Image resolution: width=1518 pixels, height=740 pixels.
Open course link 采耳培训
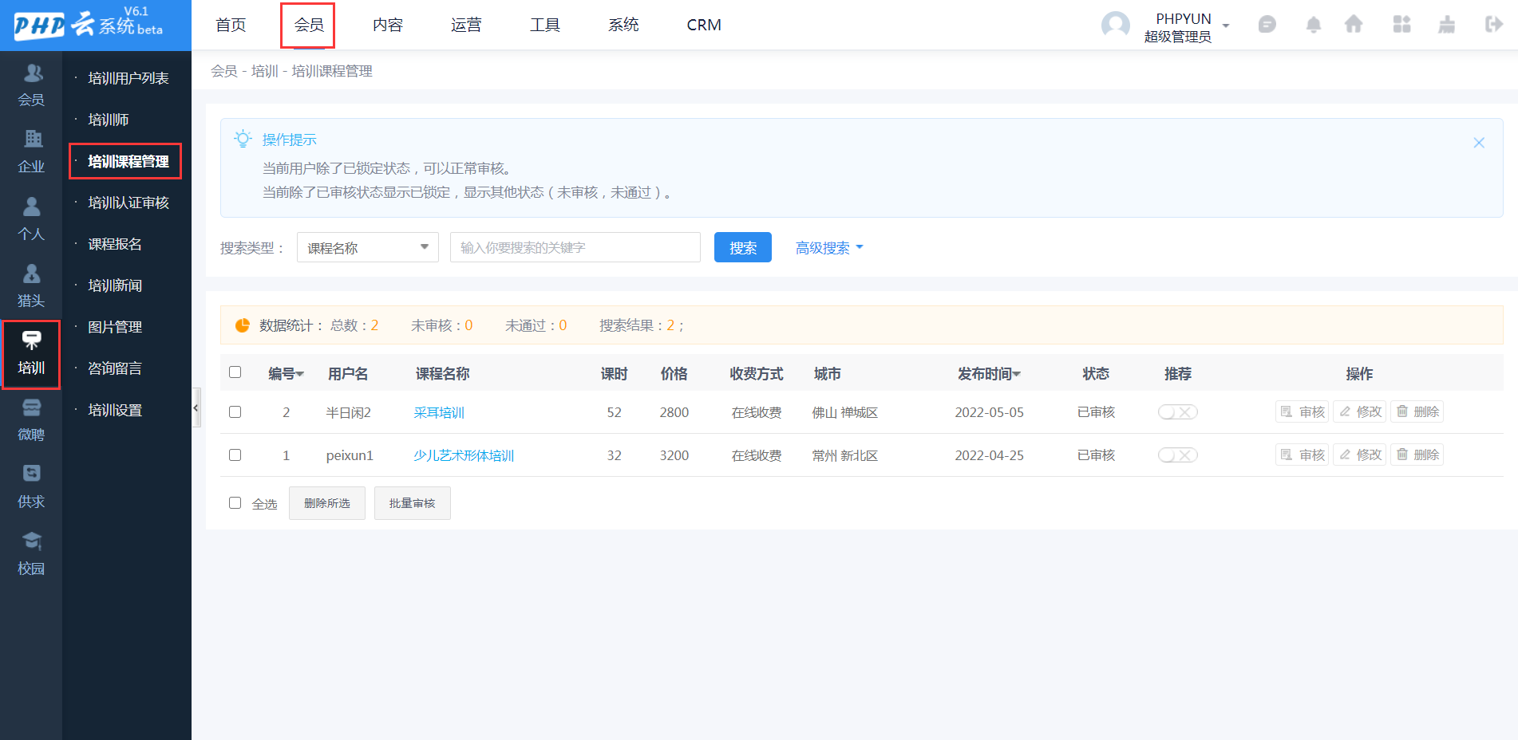click(439, 412)
